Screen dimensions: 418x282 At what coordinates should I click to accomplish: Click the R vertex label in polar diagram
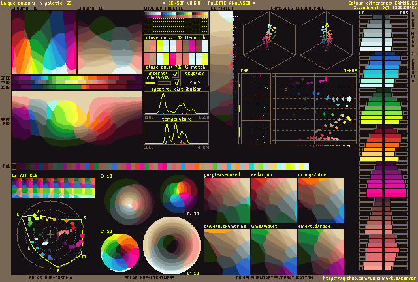click(x=85, y=218)
